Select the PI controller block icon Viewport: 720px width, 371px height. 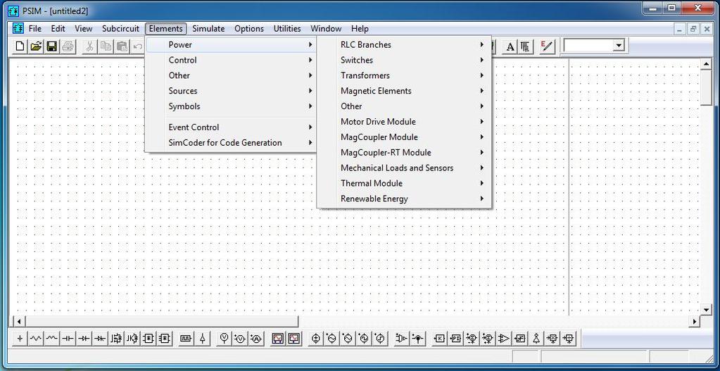455,339
